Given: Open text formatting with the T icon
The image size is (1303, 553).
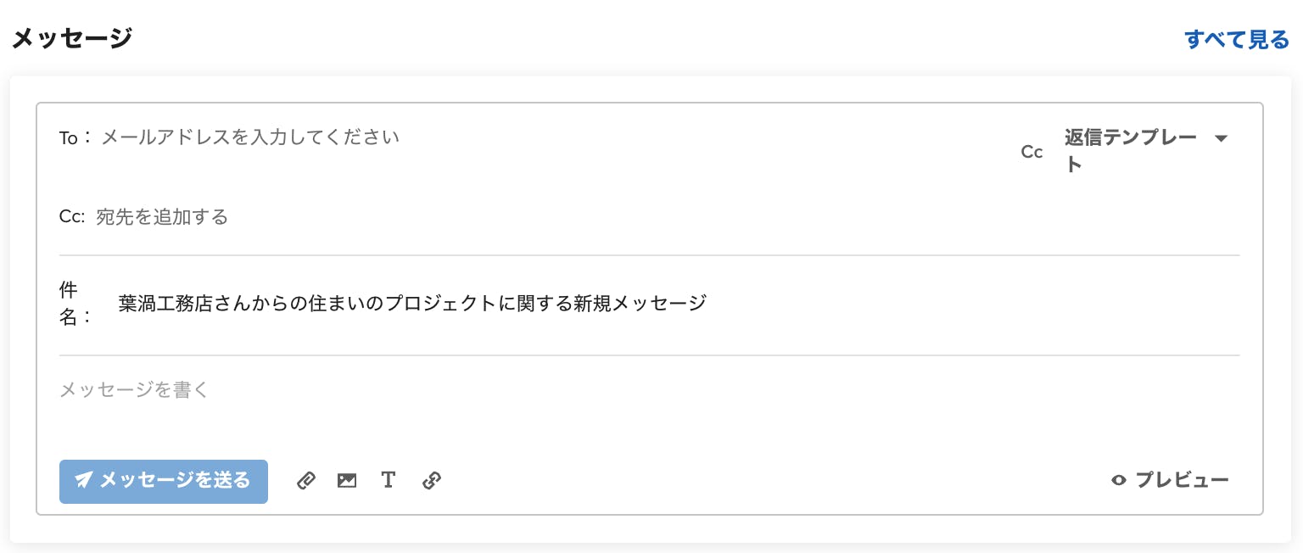Looking at the screenshot, I should (x=389, y=480).
